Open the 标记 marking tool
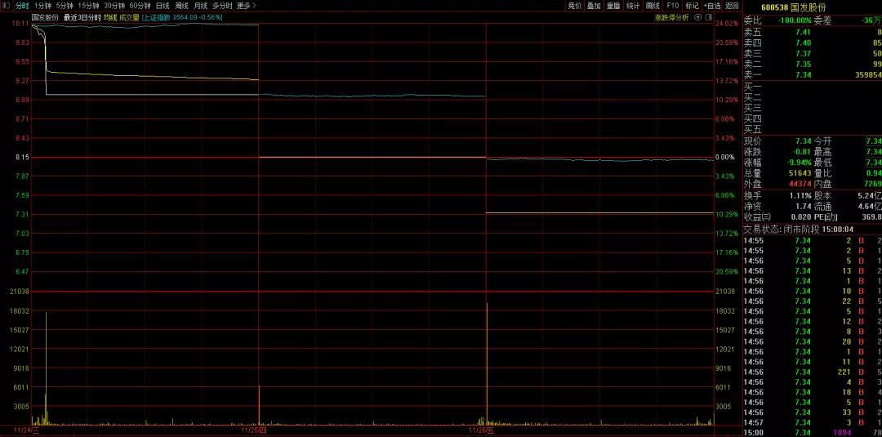This screenshot has width=882, height=437. (x=692, y=6)
